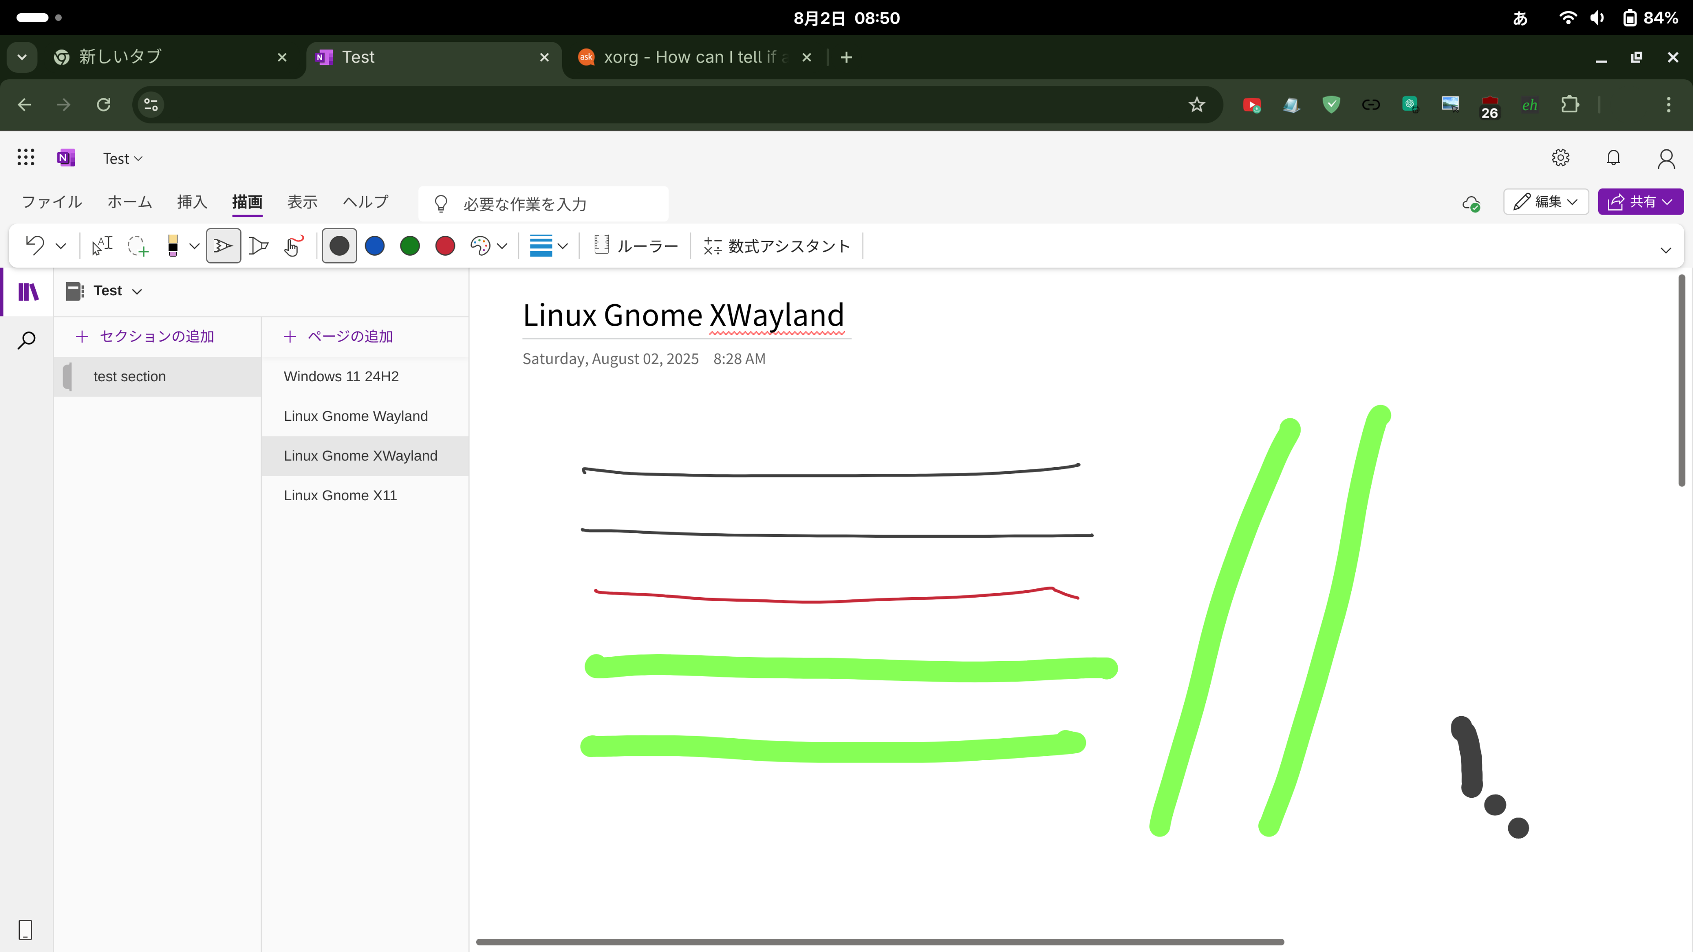Open the 共有 share dropdown

(1641, 202)
